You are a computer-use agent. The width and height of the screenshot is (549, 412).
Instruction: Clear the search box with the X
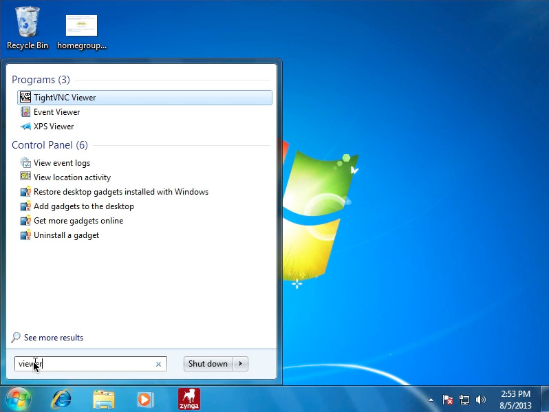click(158, 364)
